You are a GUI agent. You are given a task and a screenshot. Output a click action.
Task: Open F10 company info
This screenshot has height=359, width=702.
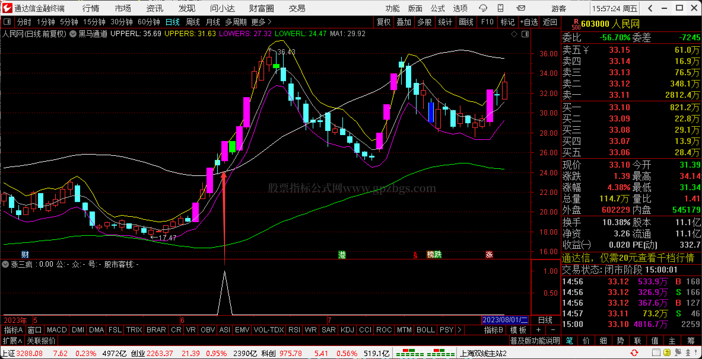pyautogui.click(x=487, y=22)
